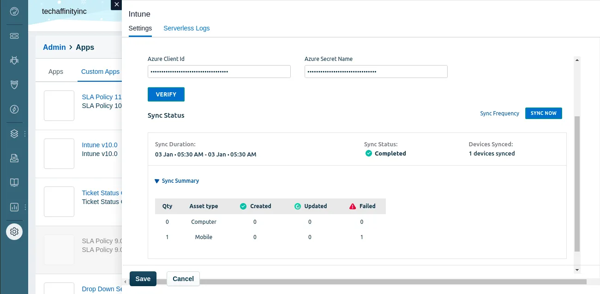This screenshot has width=600, height=294.
Task: Click the scroll-down arrow of Intune panel
Action: (x=577, y=270)
